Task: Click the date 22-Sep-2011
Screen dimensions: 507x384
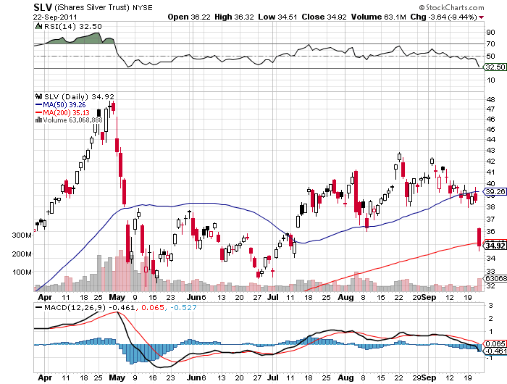Action: point(55,17)
